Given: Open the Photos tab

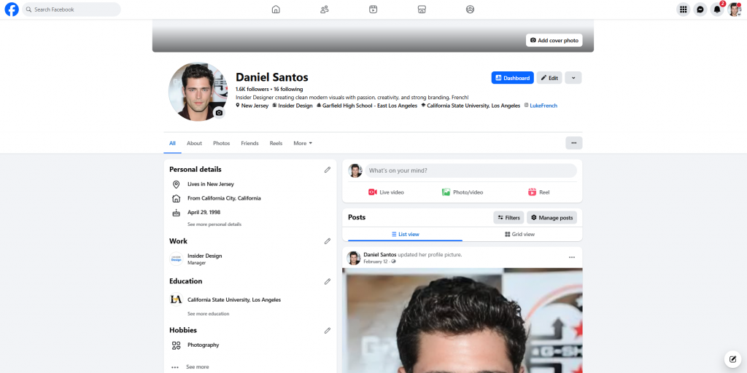Looking at the screenshot, I should 221,144.
